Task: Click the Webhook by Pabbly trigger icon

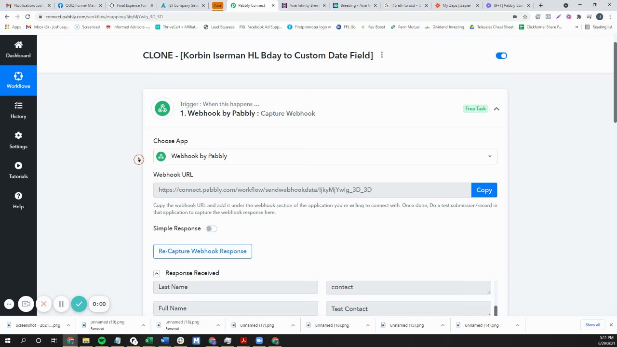Action: 162,108
